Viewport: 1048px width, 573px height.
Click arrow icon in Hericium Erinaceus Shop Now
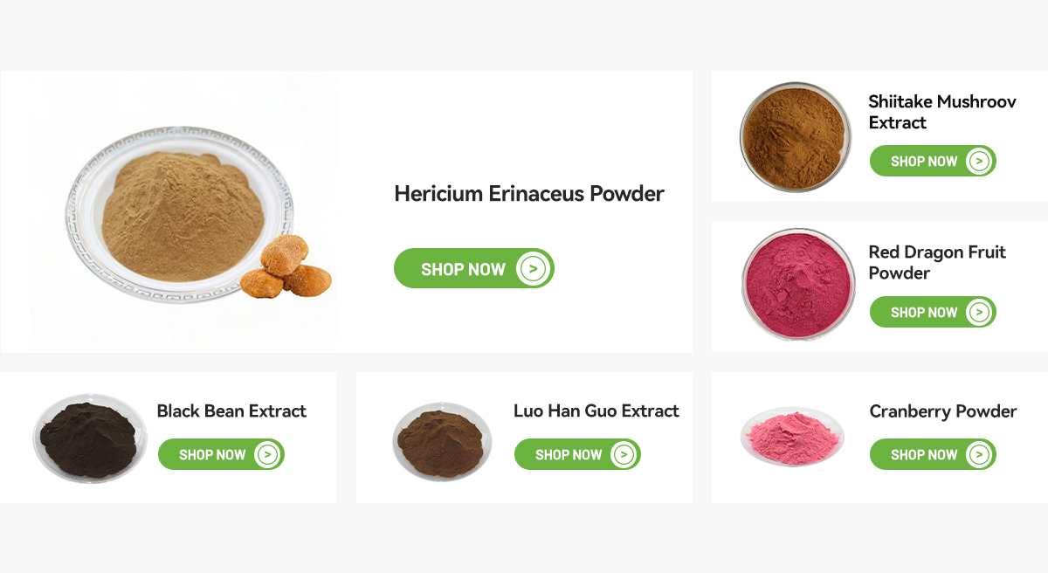(x=532, y=268)
